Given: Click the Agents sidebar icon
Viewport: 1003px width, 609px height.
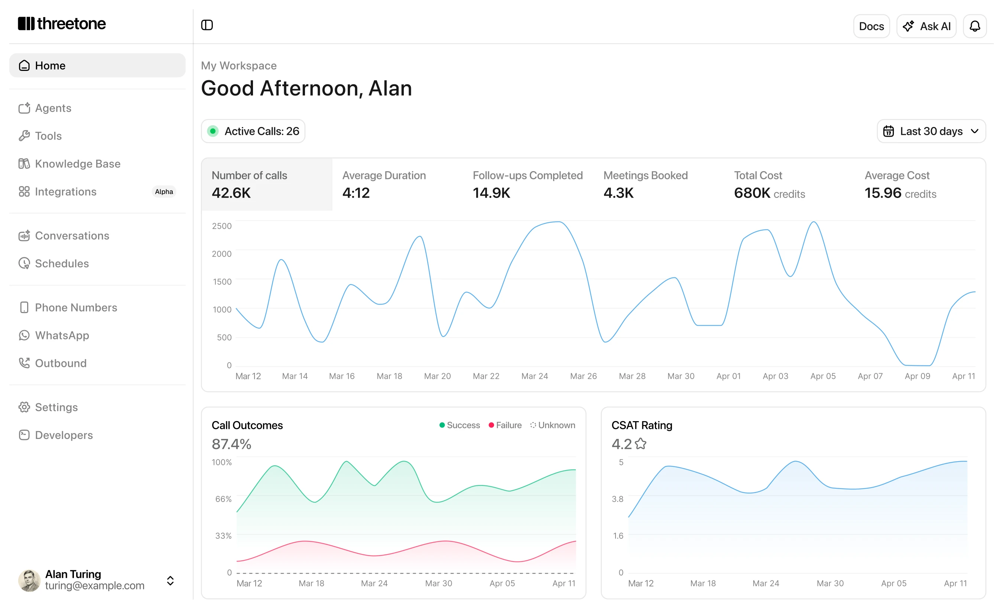Looking at the screenshot, I should pos(24,108).
